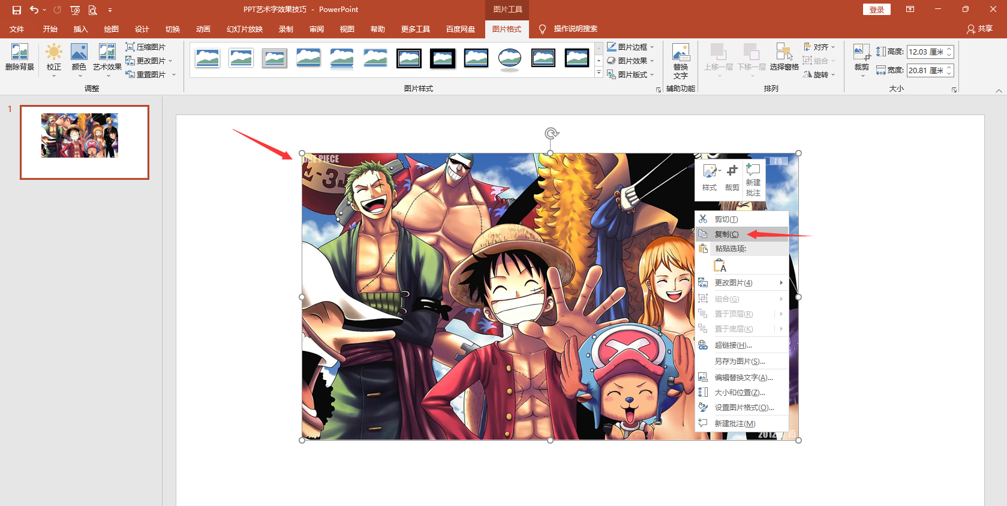Click the Print Preview icon in quick access toolbar

(x=92, y=10)
